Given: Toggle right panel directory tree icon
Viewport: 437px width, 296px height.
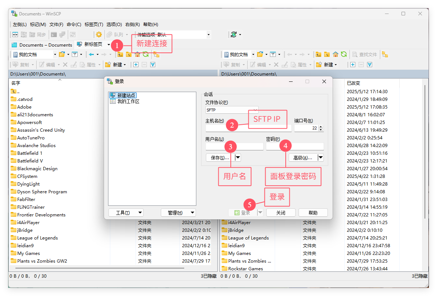Looking at the screenshot, I should pyautogui.click(x=385, y=54).
